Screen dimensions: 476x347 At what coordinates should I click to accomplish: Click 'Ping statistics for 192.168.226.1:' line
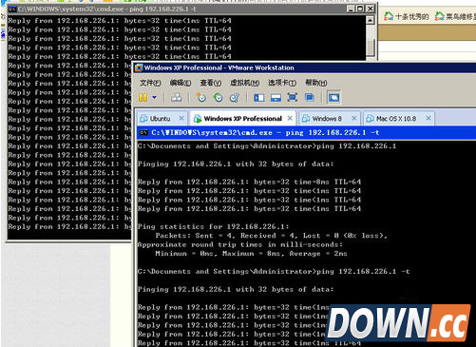(x=214, y=226)
